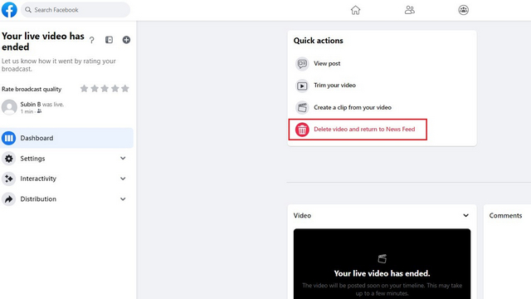Rate broadcast quality four stars
Screen dimensions: 531x299
pyautogui.click(x=115, y=89)
